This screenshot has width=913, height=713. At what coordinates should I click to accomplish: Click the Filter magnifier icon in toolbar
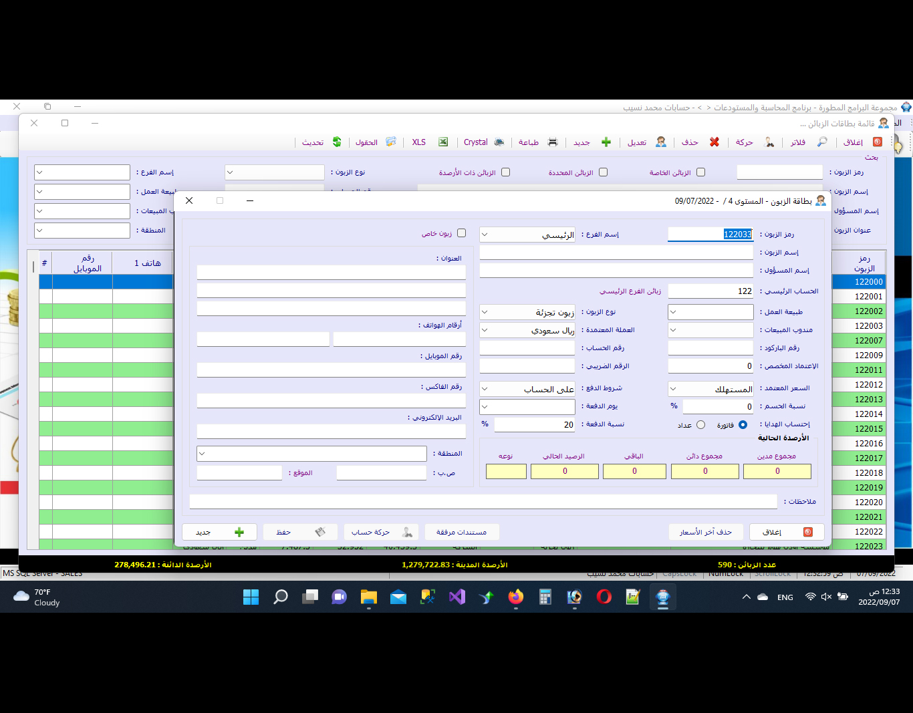(822, 142)
